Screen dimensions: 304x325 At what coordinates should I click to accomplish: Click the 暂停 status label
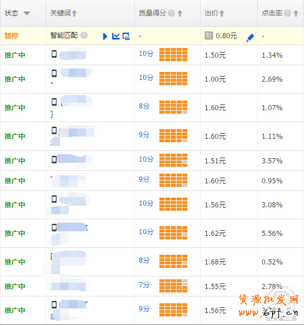click(x=11, y=36)
